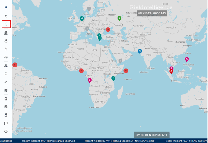
Task: Click the 'Cape Town' map label
Action: [x=94, y=108]
